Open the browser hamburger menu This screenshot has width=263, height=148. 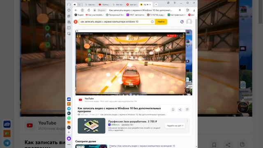175,3
